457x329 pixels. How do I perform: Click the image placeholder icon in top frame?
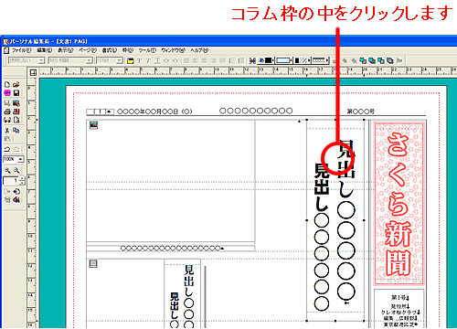tap(93, 125)
